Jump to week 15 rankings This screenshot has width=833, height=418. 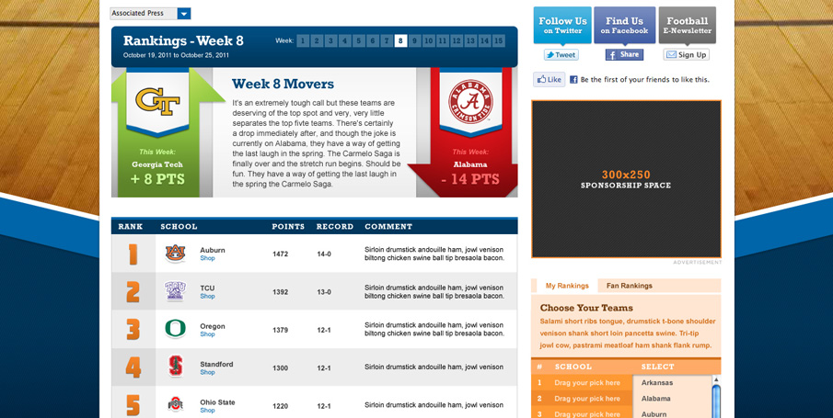pyautogui.click(x=499, y=40)
